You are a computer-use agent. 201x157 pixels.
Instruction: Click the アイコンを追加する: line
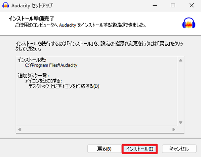[x=43, y=81]
